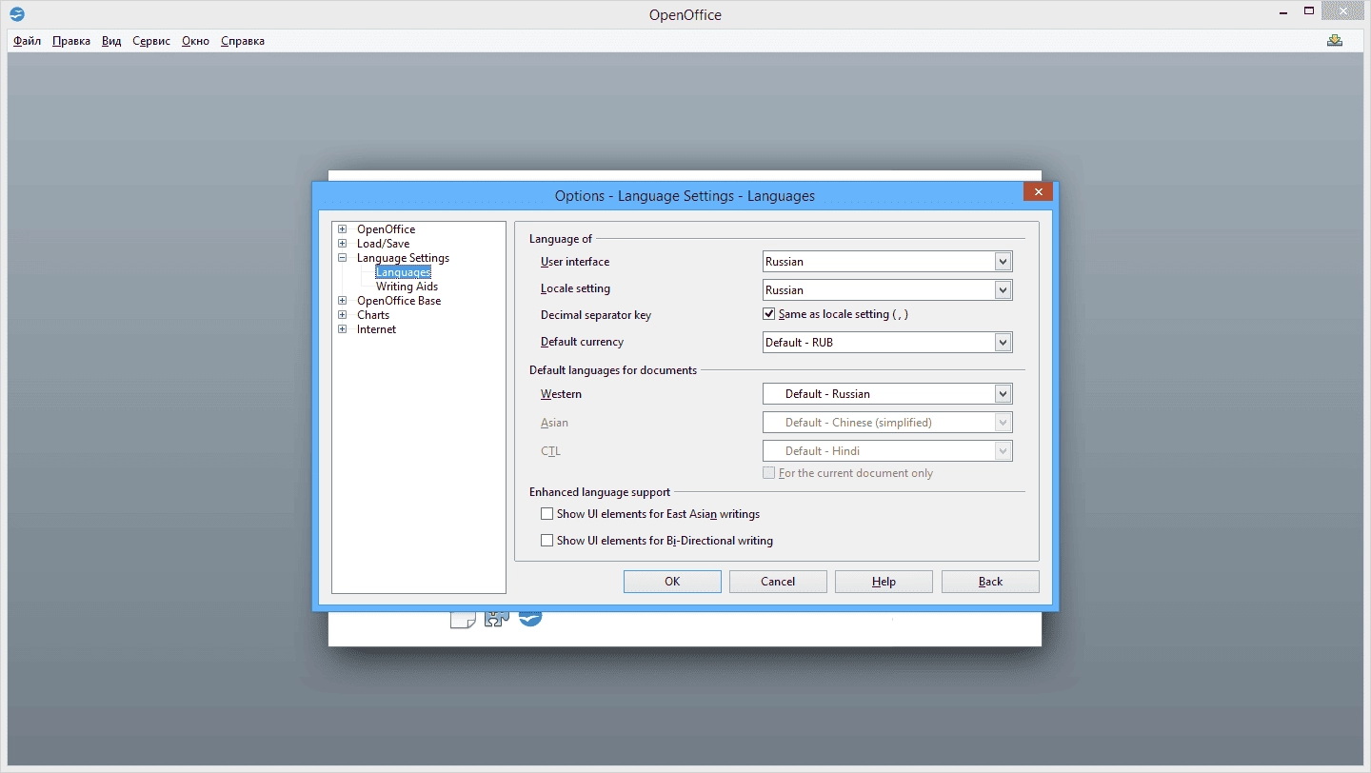Open the Western default language dropdown
The image size is (1371, 773).
1002,394
